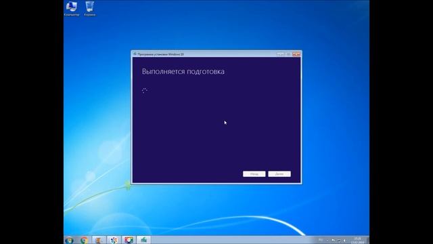The image size is (433, 244).
Task: Open the red multicolor taskbar app icon
Action: tap(129, 240)
